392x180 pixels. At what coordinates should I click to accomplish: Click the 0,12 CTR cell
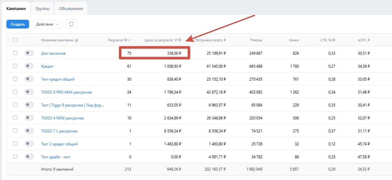[x=332, y=144]
